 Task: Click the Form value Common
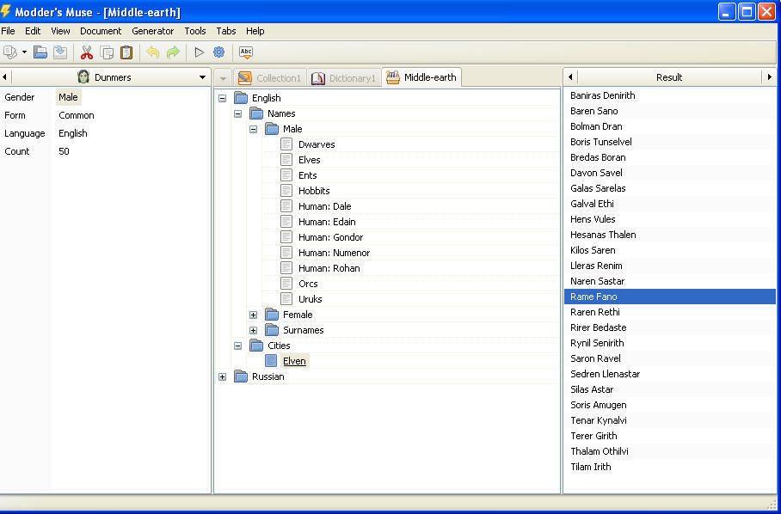point(77,115)
